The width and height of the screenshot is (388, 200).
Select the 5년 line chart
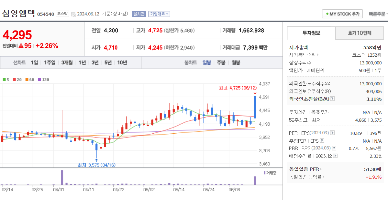pyautogui.click(x=108, y=62)
